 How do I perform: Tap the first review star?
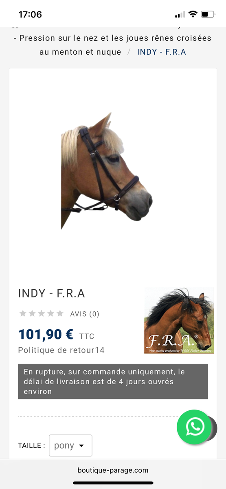[x=23, y=313]
